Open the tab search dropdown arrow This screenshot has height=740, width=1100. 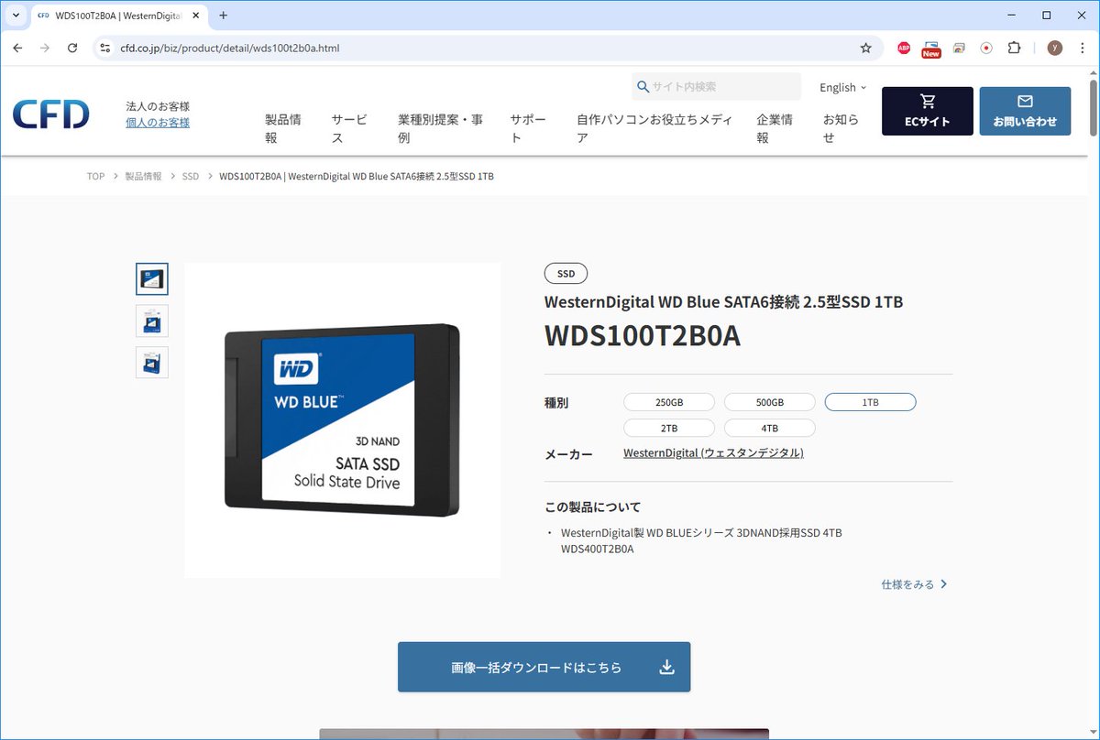point(16,16)
